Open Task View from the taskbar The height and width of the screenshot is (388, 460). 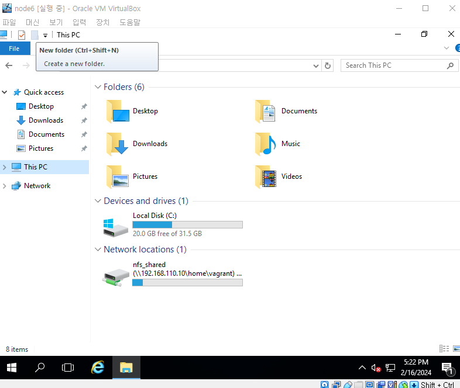68,368
